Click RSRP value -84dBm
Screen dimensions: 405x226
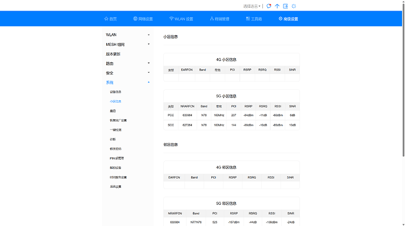[248, 115]
